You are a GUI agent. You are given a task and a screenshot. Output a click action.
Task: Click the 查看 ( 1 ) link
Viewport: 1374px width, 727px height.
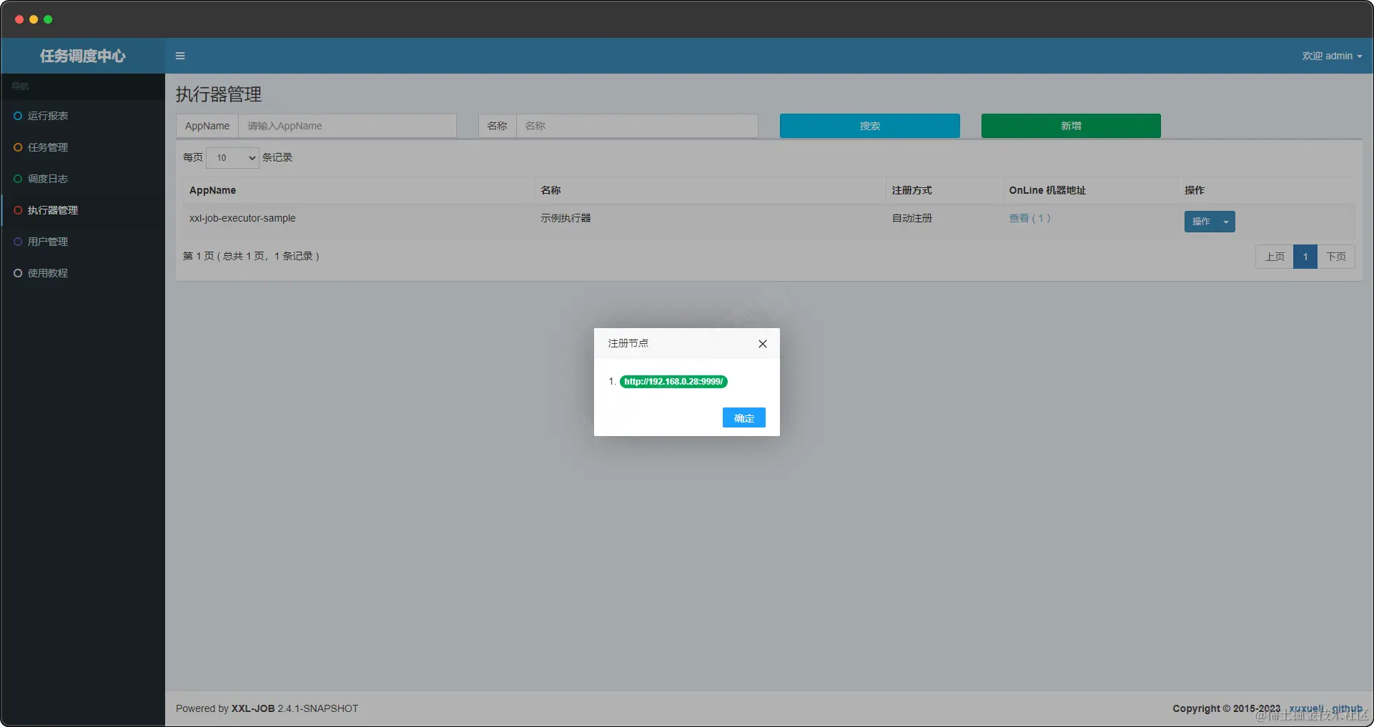(1029, 218)
